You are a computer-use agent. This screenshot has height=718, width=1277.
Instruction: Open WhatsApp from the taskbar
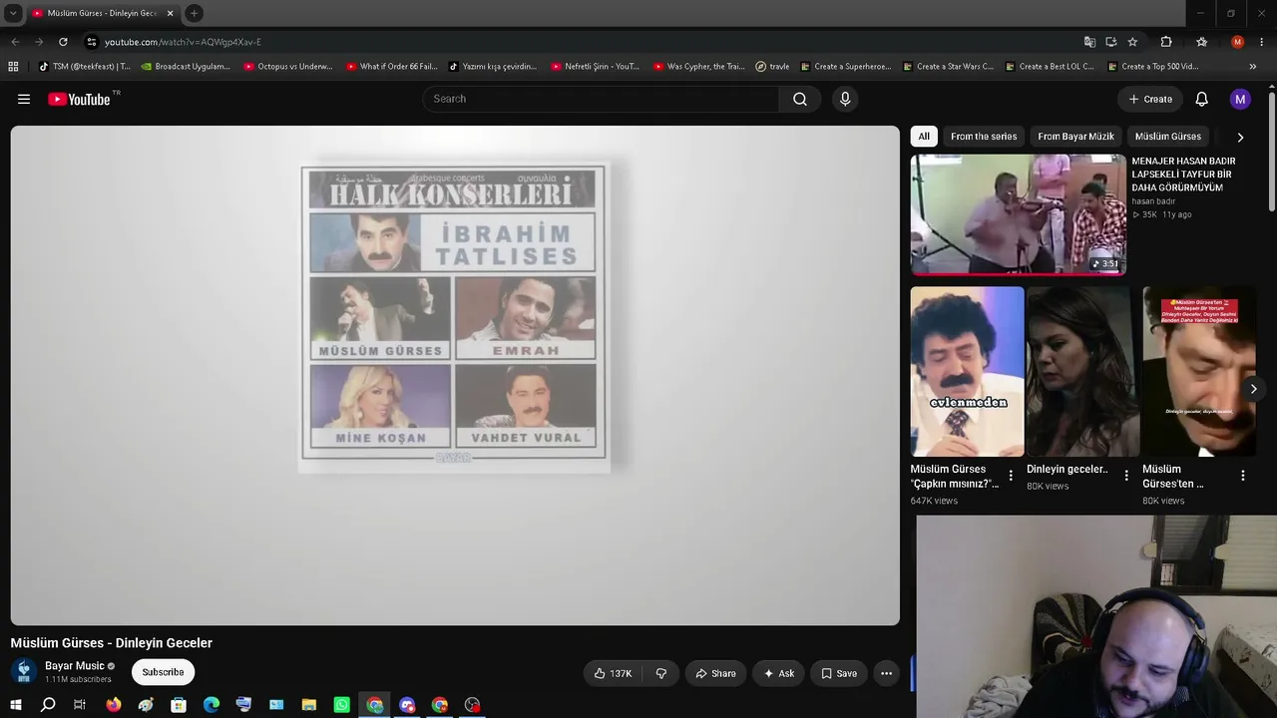342,705
